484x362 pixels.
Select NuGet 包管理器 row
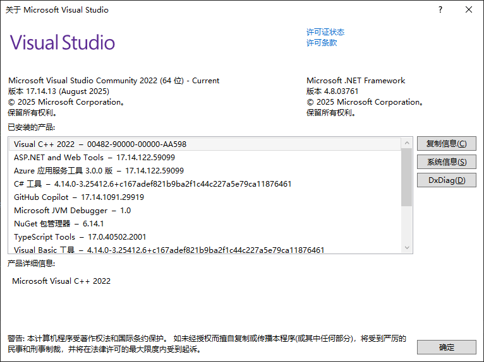205,224
